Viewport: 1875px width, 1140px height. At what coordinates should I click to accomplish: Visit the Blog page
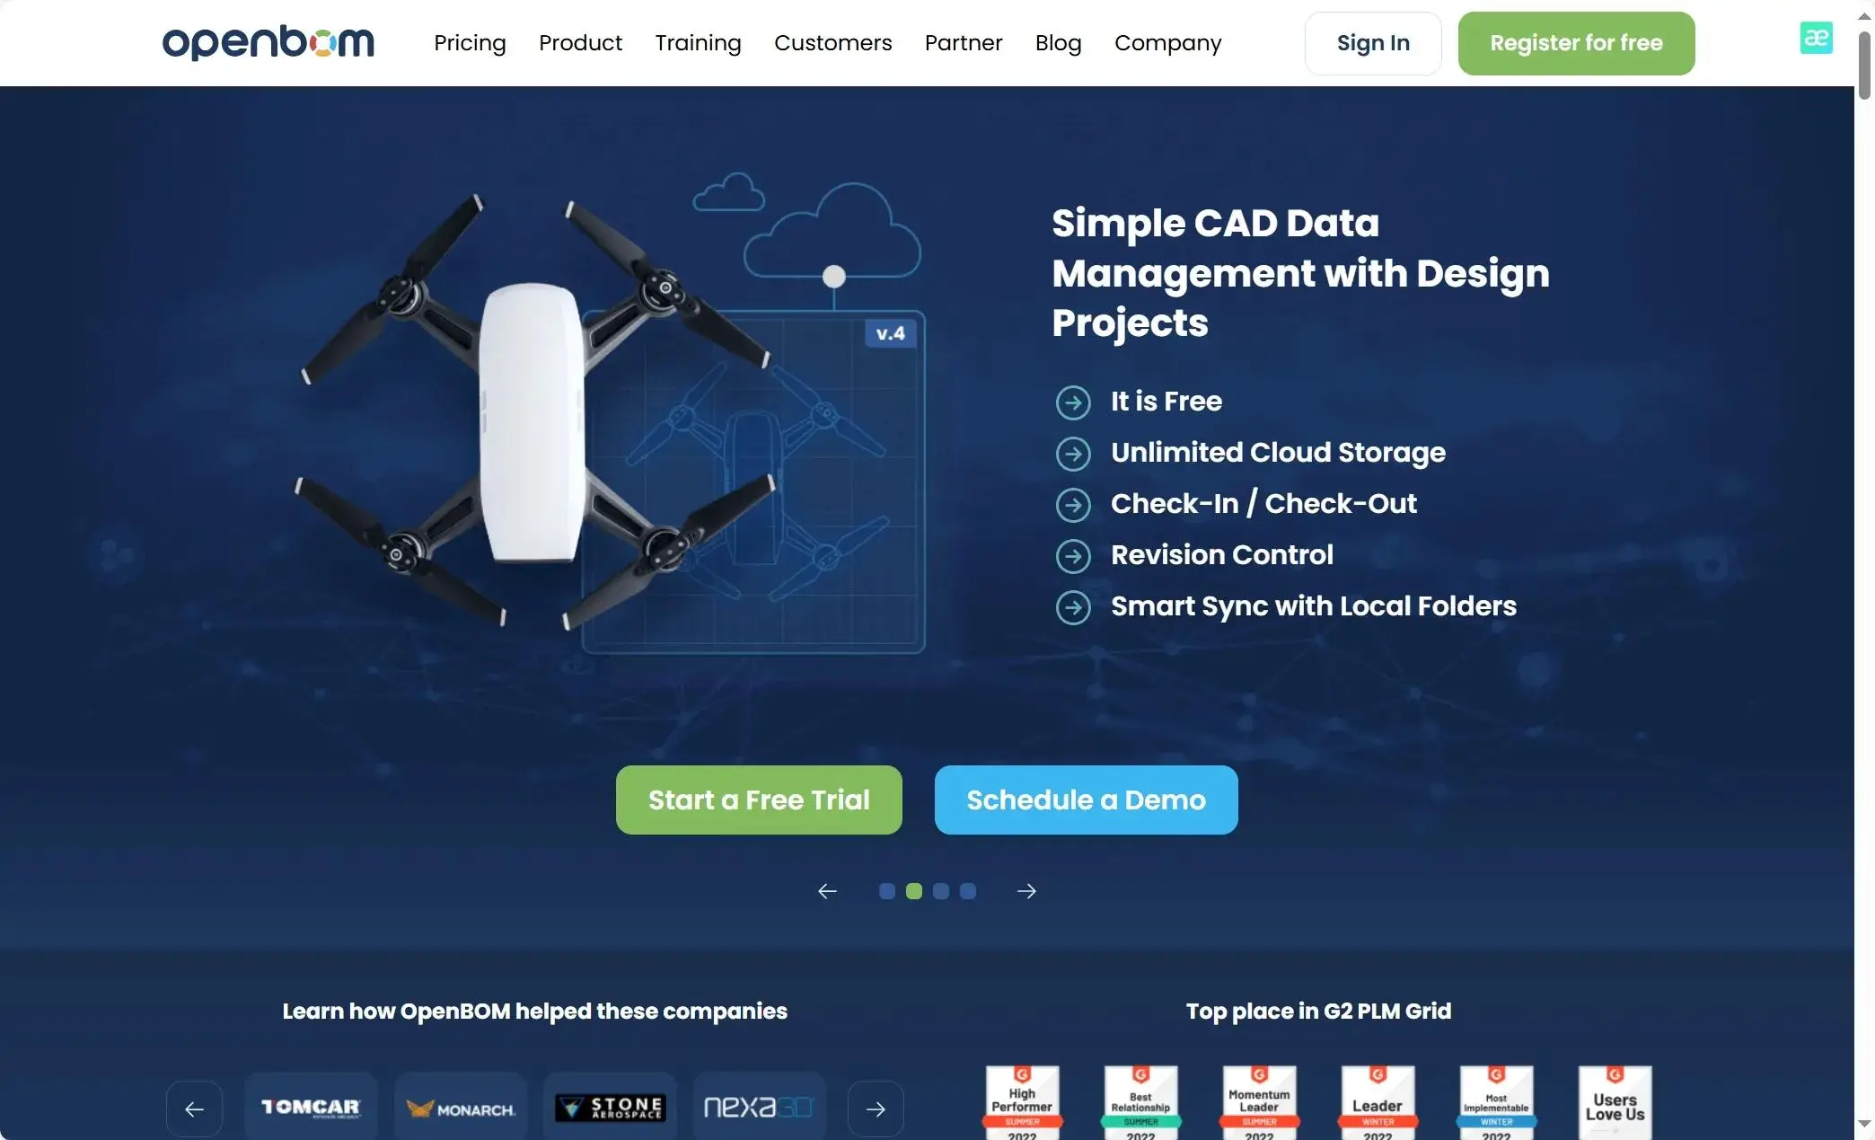tap(1058, 43)
